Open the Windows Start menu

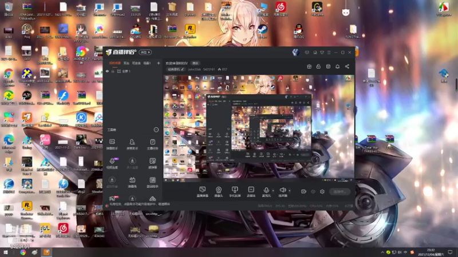(6, 252)
